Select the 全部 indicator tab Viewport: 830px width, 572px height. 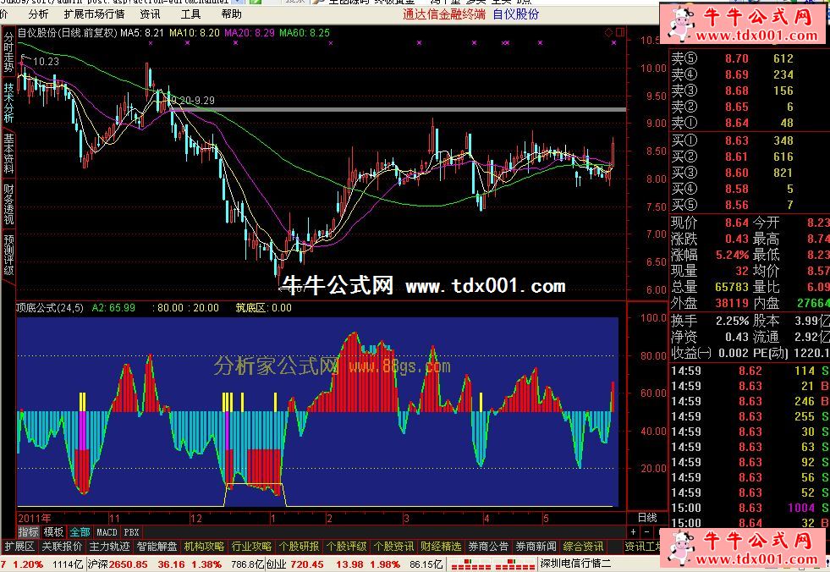pyautogui.click(x=80, y=531)
